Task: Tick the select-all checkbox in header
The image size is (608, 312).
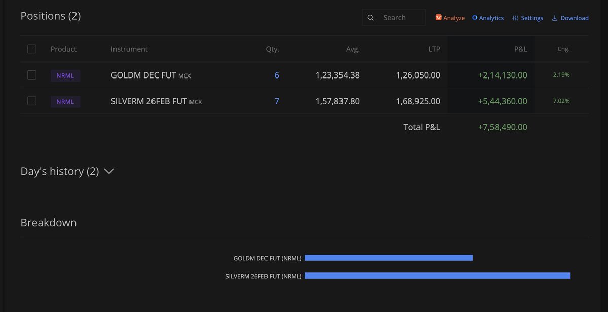Action: tap(32, 49)
